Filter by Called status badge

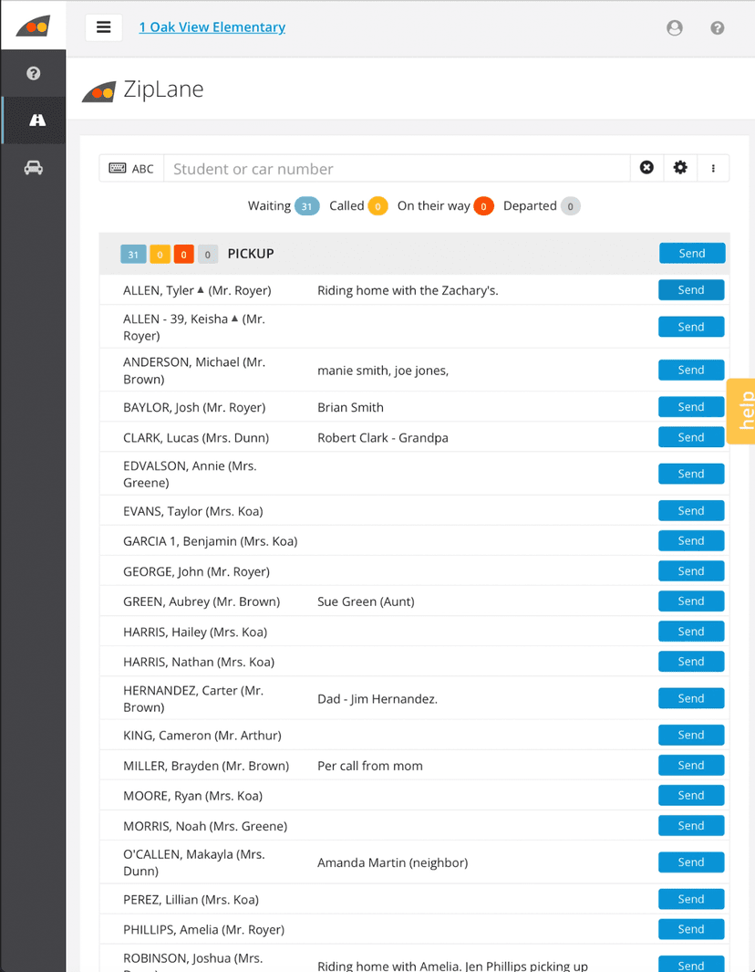(x=377, y=206)
